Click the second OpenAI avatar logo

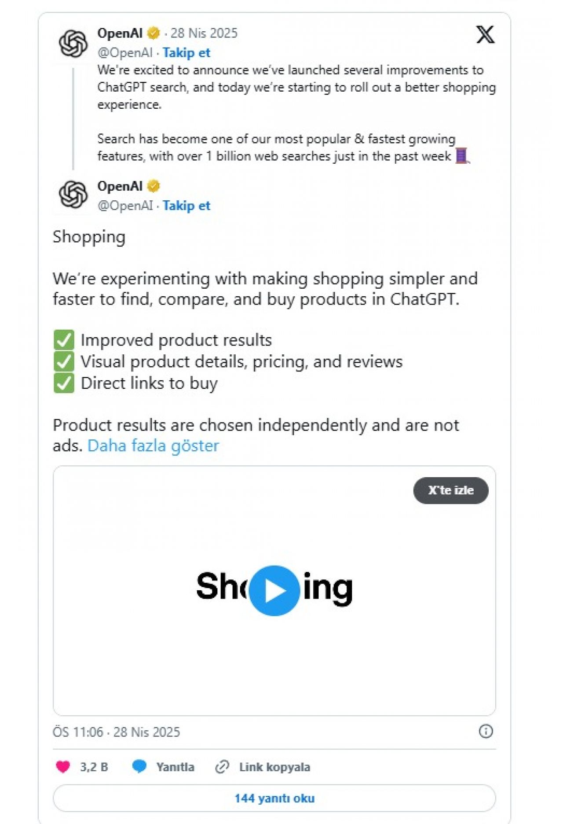(x=73, y=194)
